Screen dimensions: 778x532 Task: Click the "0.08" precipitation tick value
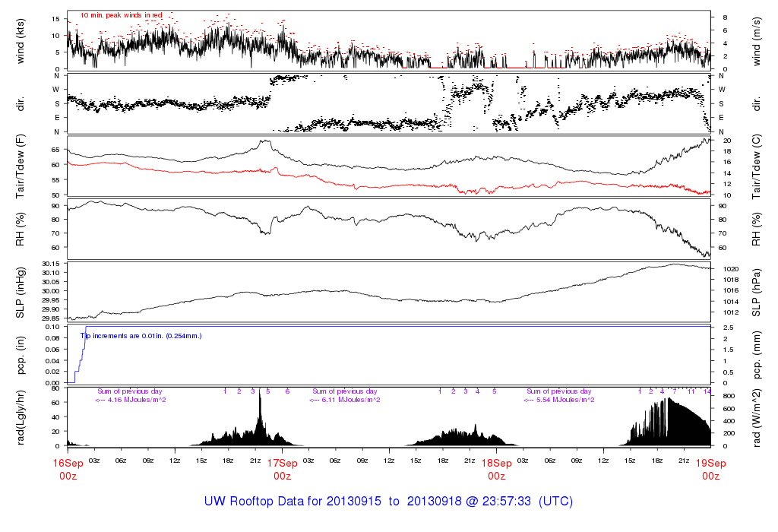(52, 338)
